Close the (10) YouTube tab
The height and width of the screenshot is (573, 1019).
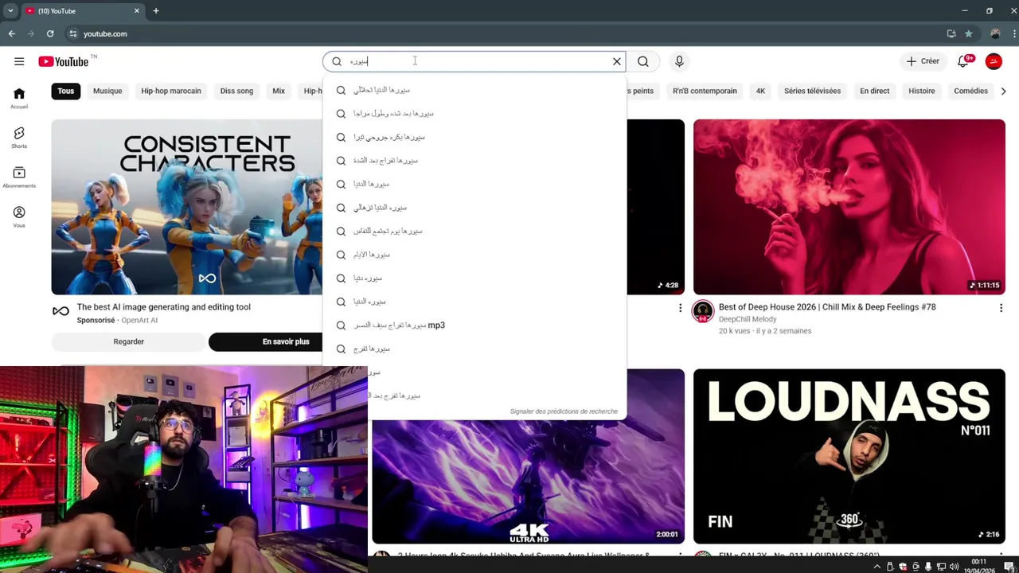(x=137, y=11)
